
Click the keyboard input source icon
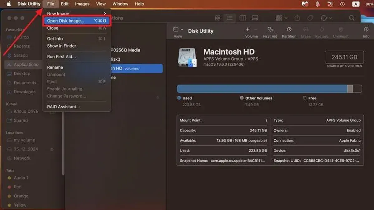click(x=356, y=4)
